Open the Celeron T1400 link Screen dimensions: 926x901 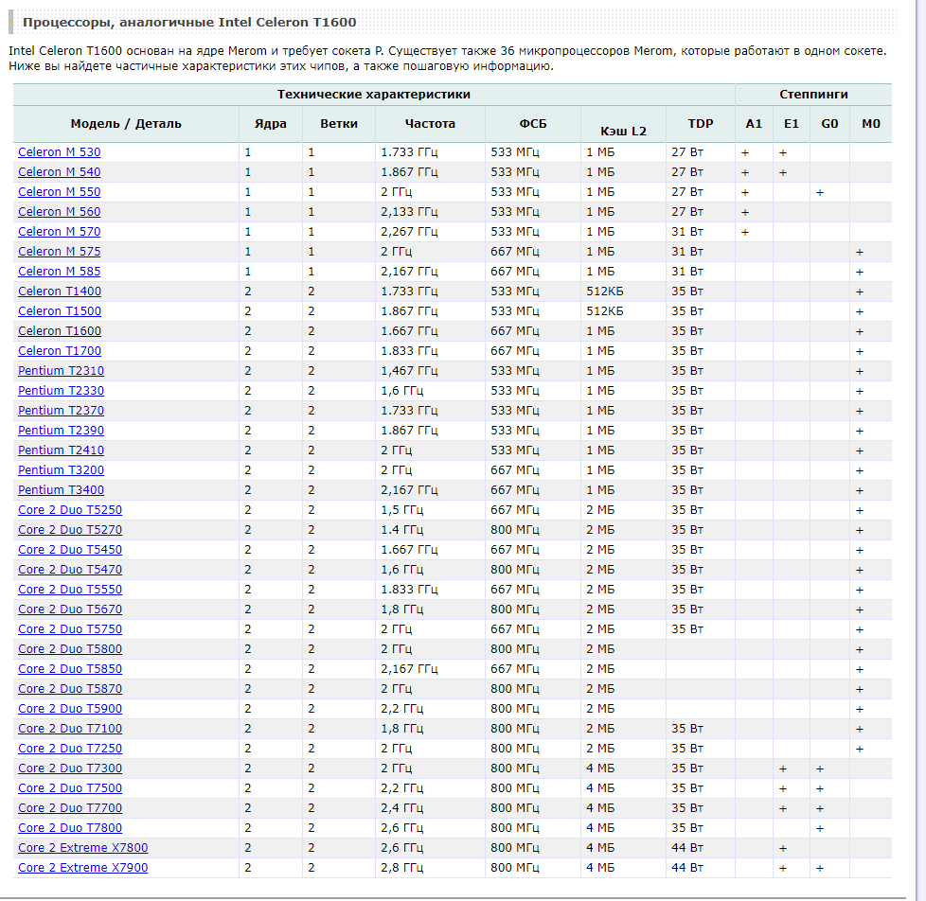click(60, 291)
